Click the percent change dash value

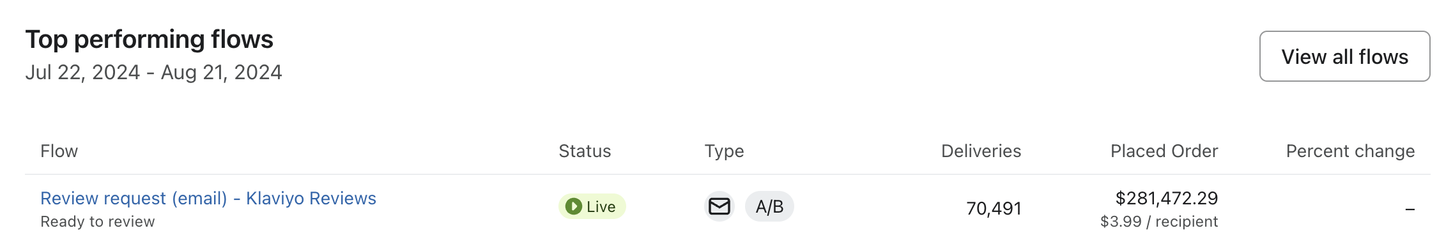(1410, 209)
